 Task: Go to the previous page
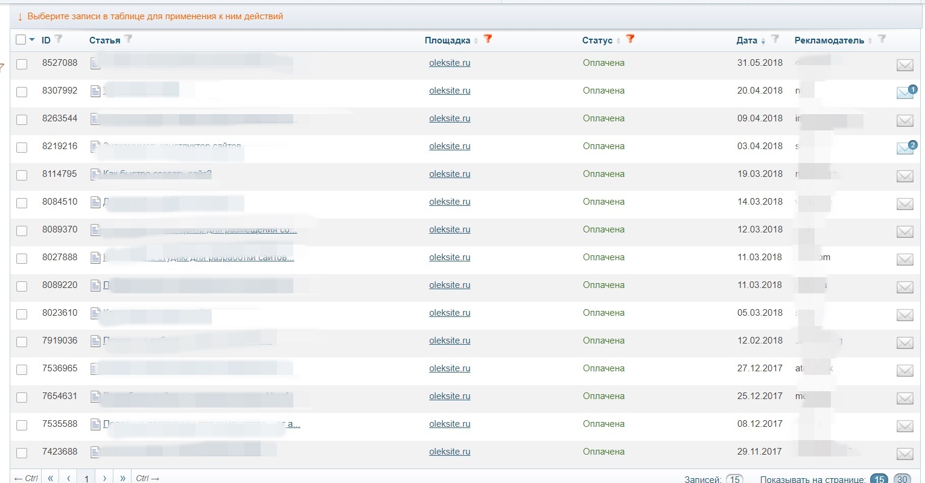point(69,478)
